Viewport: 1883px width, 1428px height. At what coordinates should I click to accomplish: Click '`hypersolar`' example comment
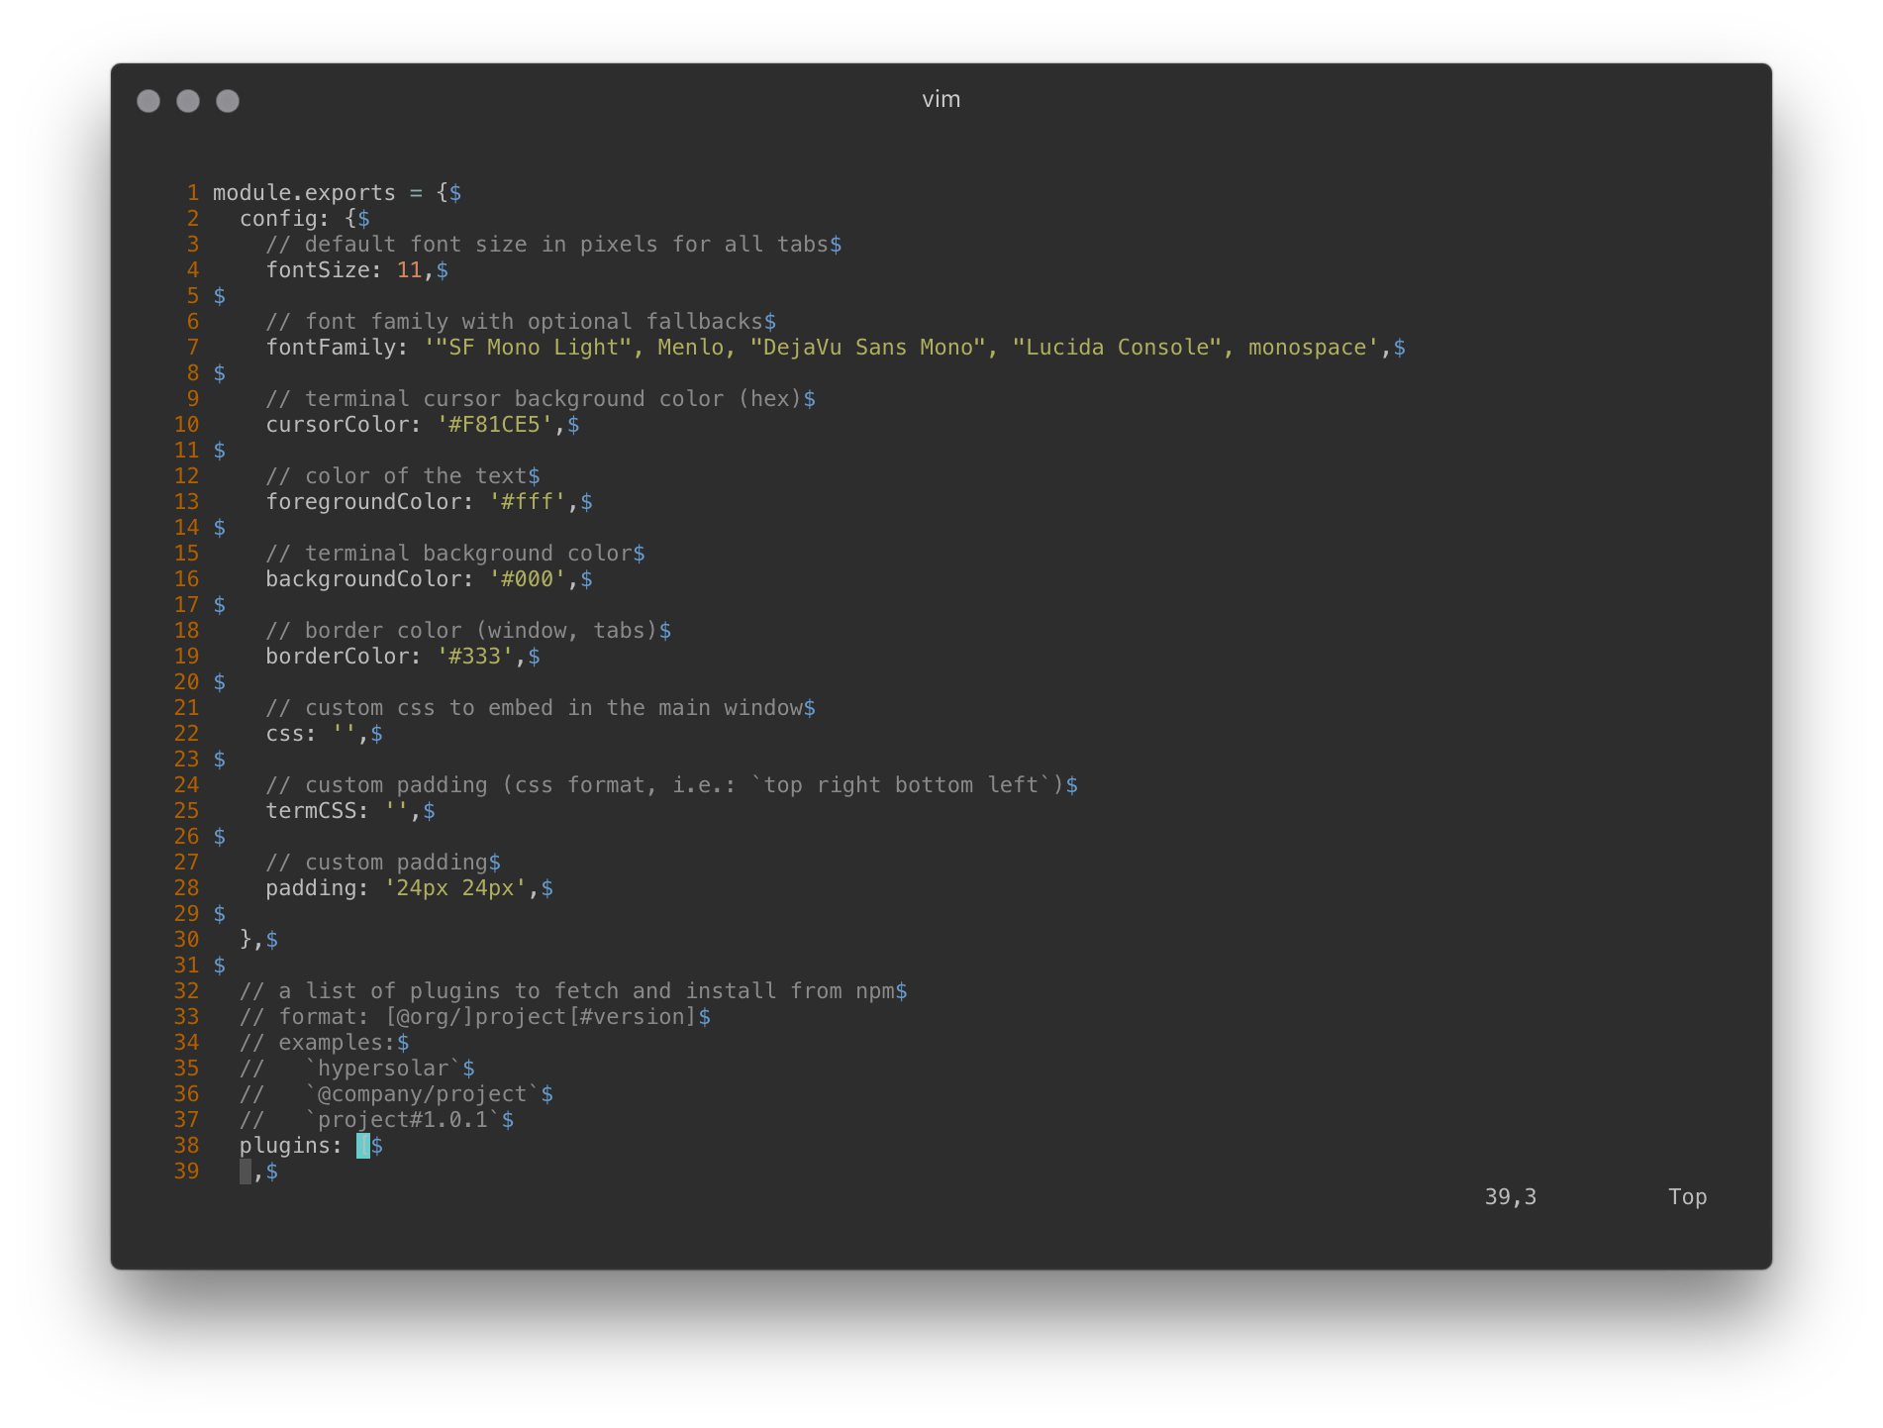[x=383, y=1069]
